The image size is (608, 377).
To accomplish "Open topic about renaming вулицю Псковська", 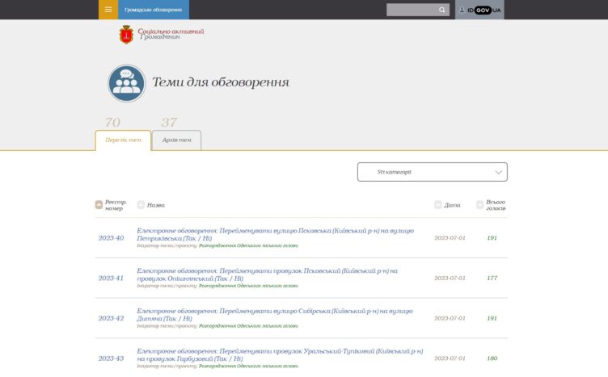I will [275, 234].
